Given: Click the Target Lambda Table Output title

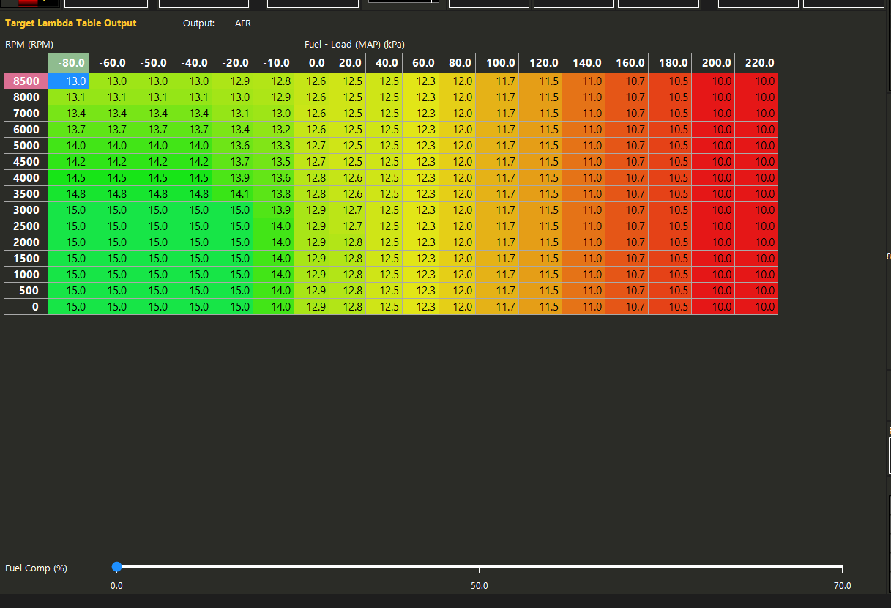Looking at the screenshot, I should tap(71, 23).
